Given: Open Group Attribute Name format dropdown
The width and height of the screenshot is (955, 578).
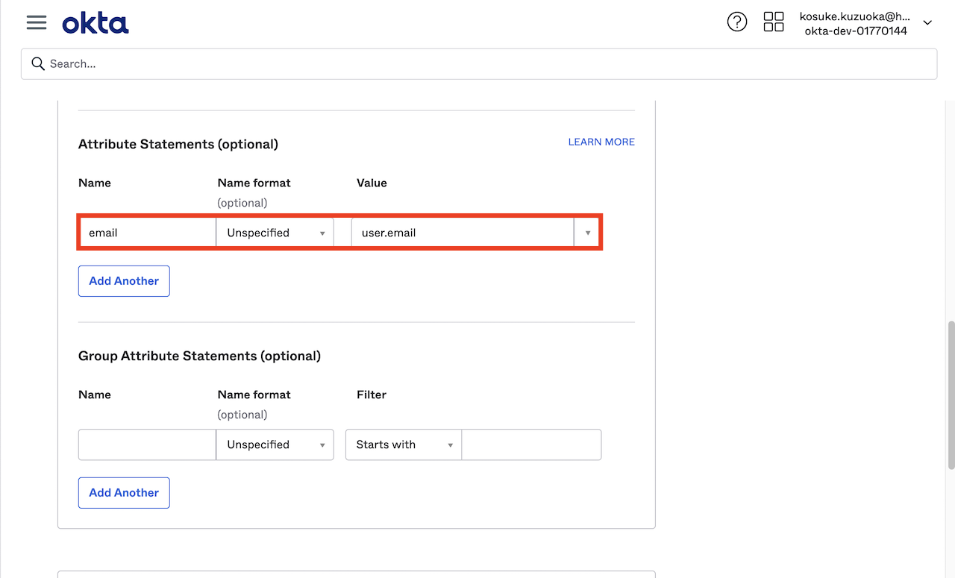Looking at the screenshot, I should pyautogui.click(x=275, y=445).
